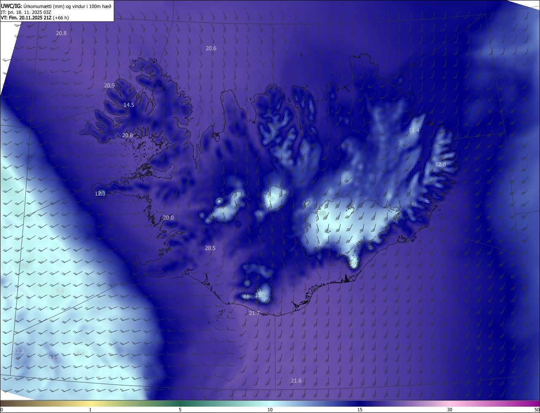Click the 5 tick label on the colorbar
Image resolution: width=540 pixels, height=413 pixels.
pyautogui.click(x=180, y=410)
